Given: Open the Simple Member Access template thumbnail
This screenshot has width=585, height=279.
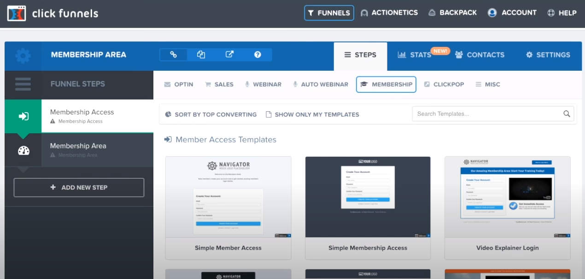Looking at the screenshot, I should 228,197.
